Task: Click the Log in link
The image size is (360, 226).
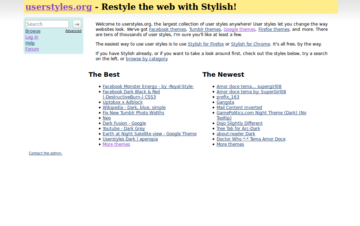Action: [x=31, y=37]
